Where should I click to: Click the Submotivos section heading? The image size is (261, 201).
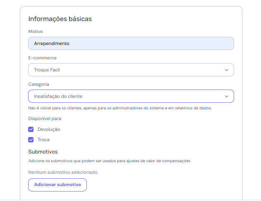click(x=43, y=151)
